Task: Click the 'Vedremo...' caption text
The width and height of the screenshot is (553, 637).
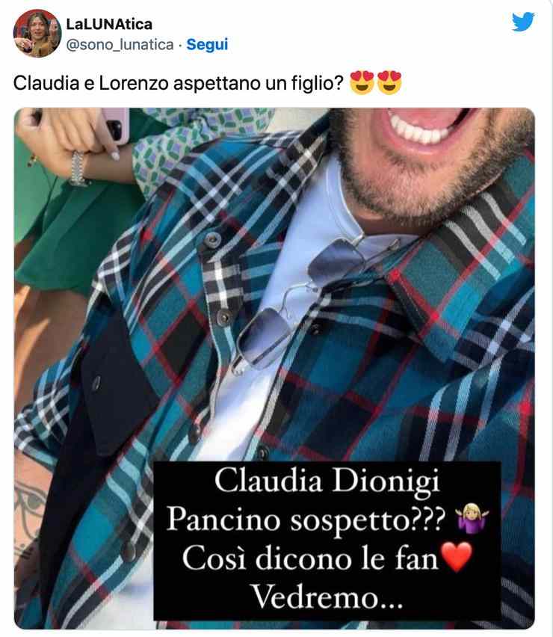Action: click(327, 597)
